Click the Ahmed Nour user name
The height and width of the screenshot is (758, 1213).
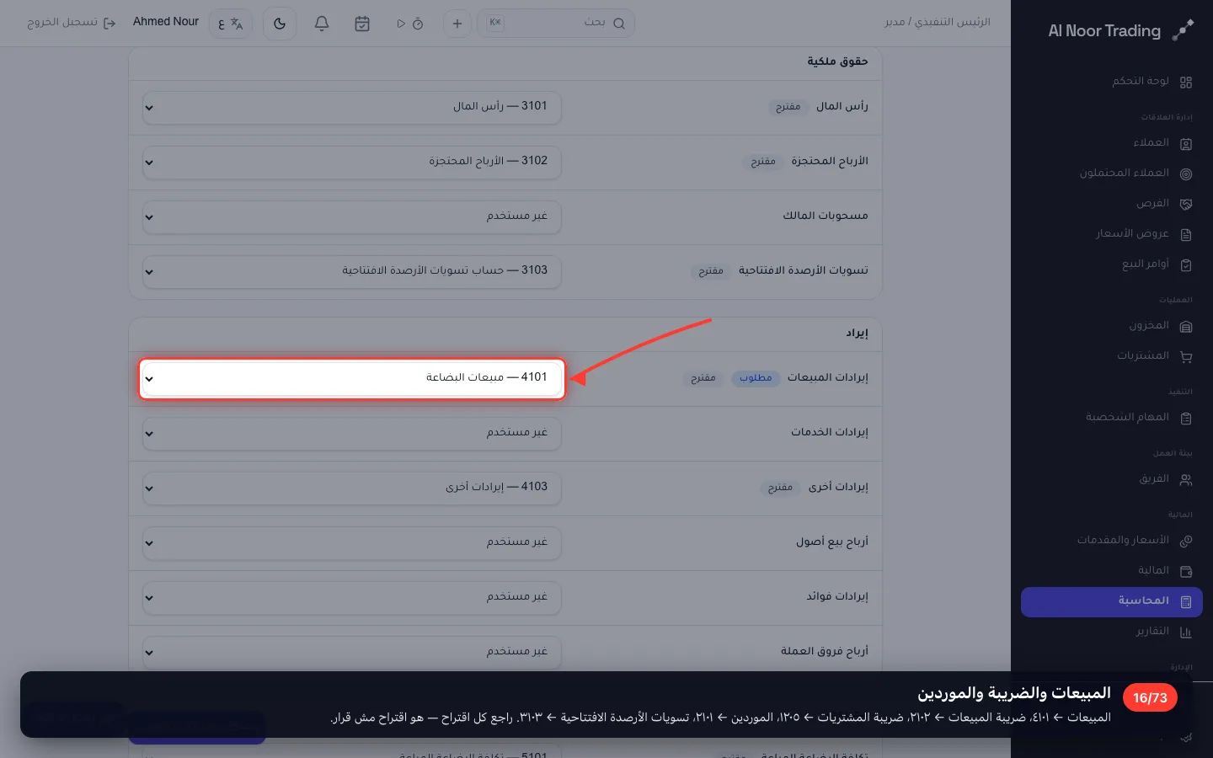(166, 22)
